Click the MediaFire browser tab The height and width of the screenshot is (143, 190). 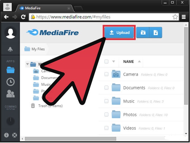pos(44,8)
